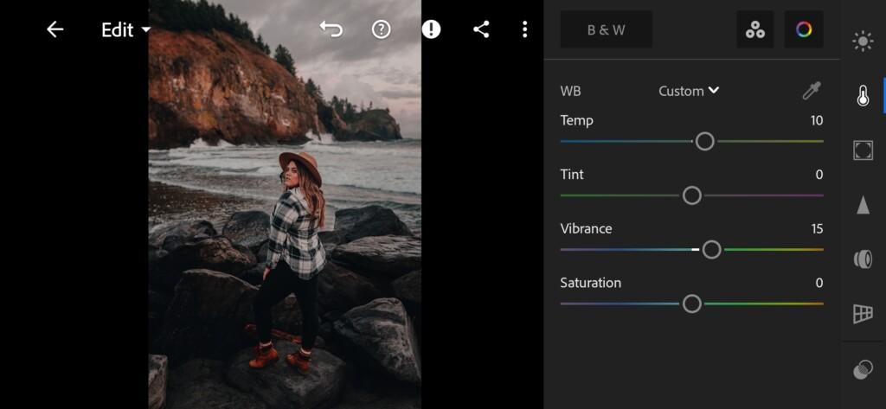Click the Temp value 10
The image size is (886, 409).
tap(817, 120)
